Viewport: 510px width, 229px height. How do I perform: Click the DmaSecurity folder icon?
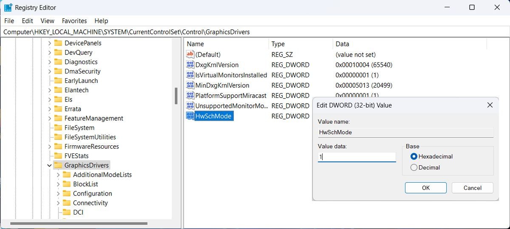click(58, 71)
